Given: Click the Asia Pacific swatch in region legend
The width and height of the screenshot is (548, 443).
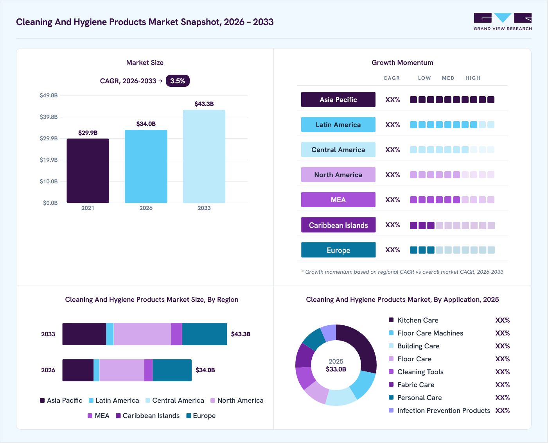Looking at the screenshot, I should click(x=42, y=400).
